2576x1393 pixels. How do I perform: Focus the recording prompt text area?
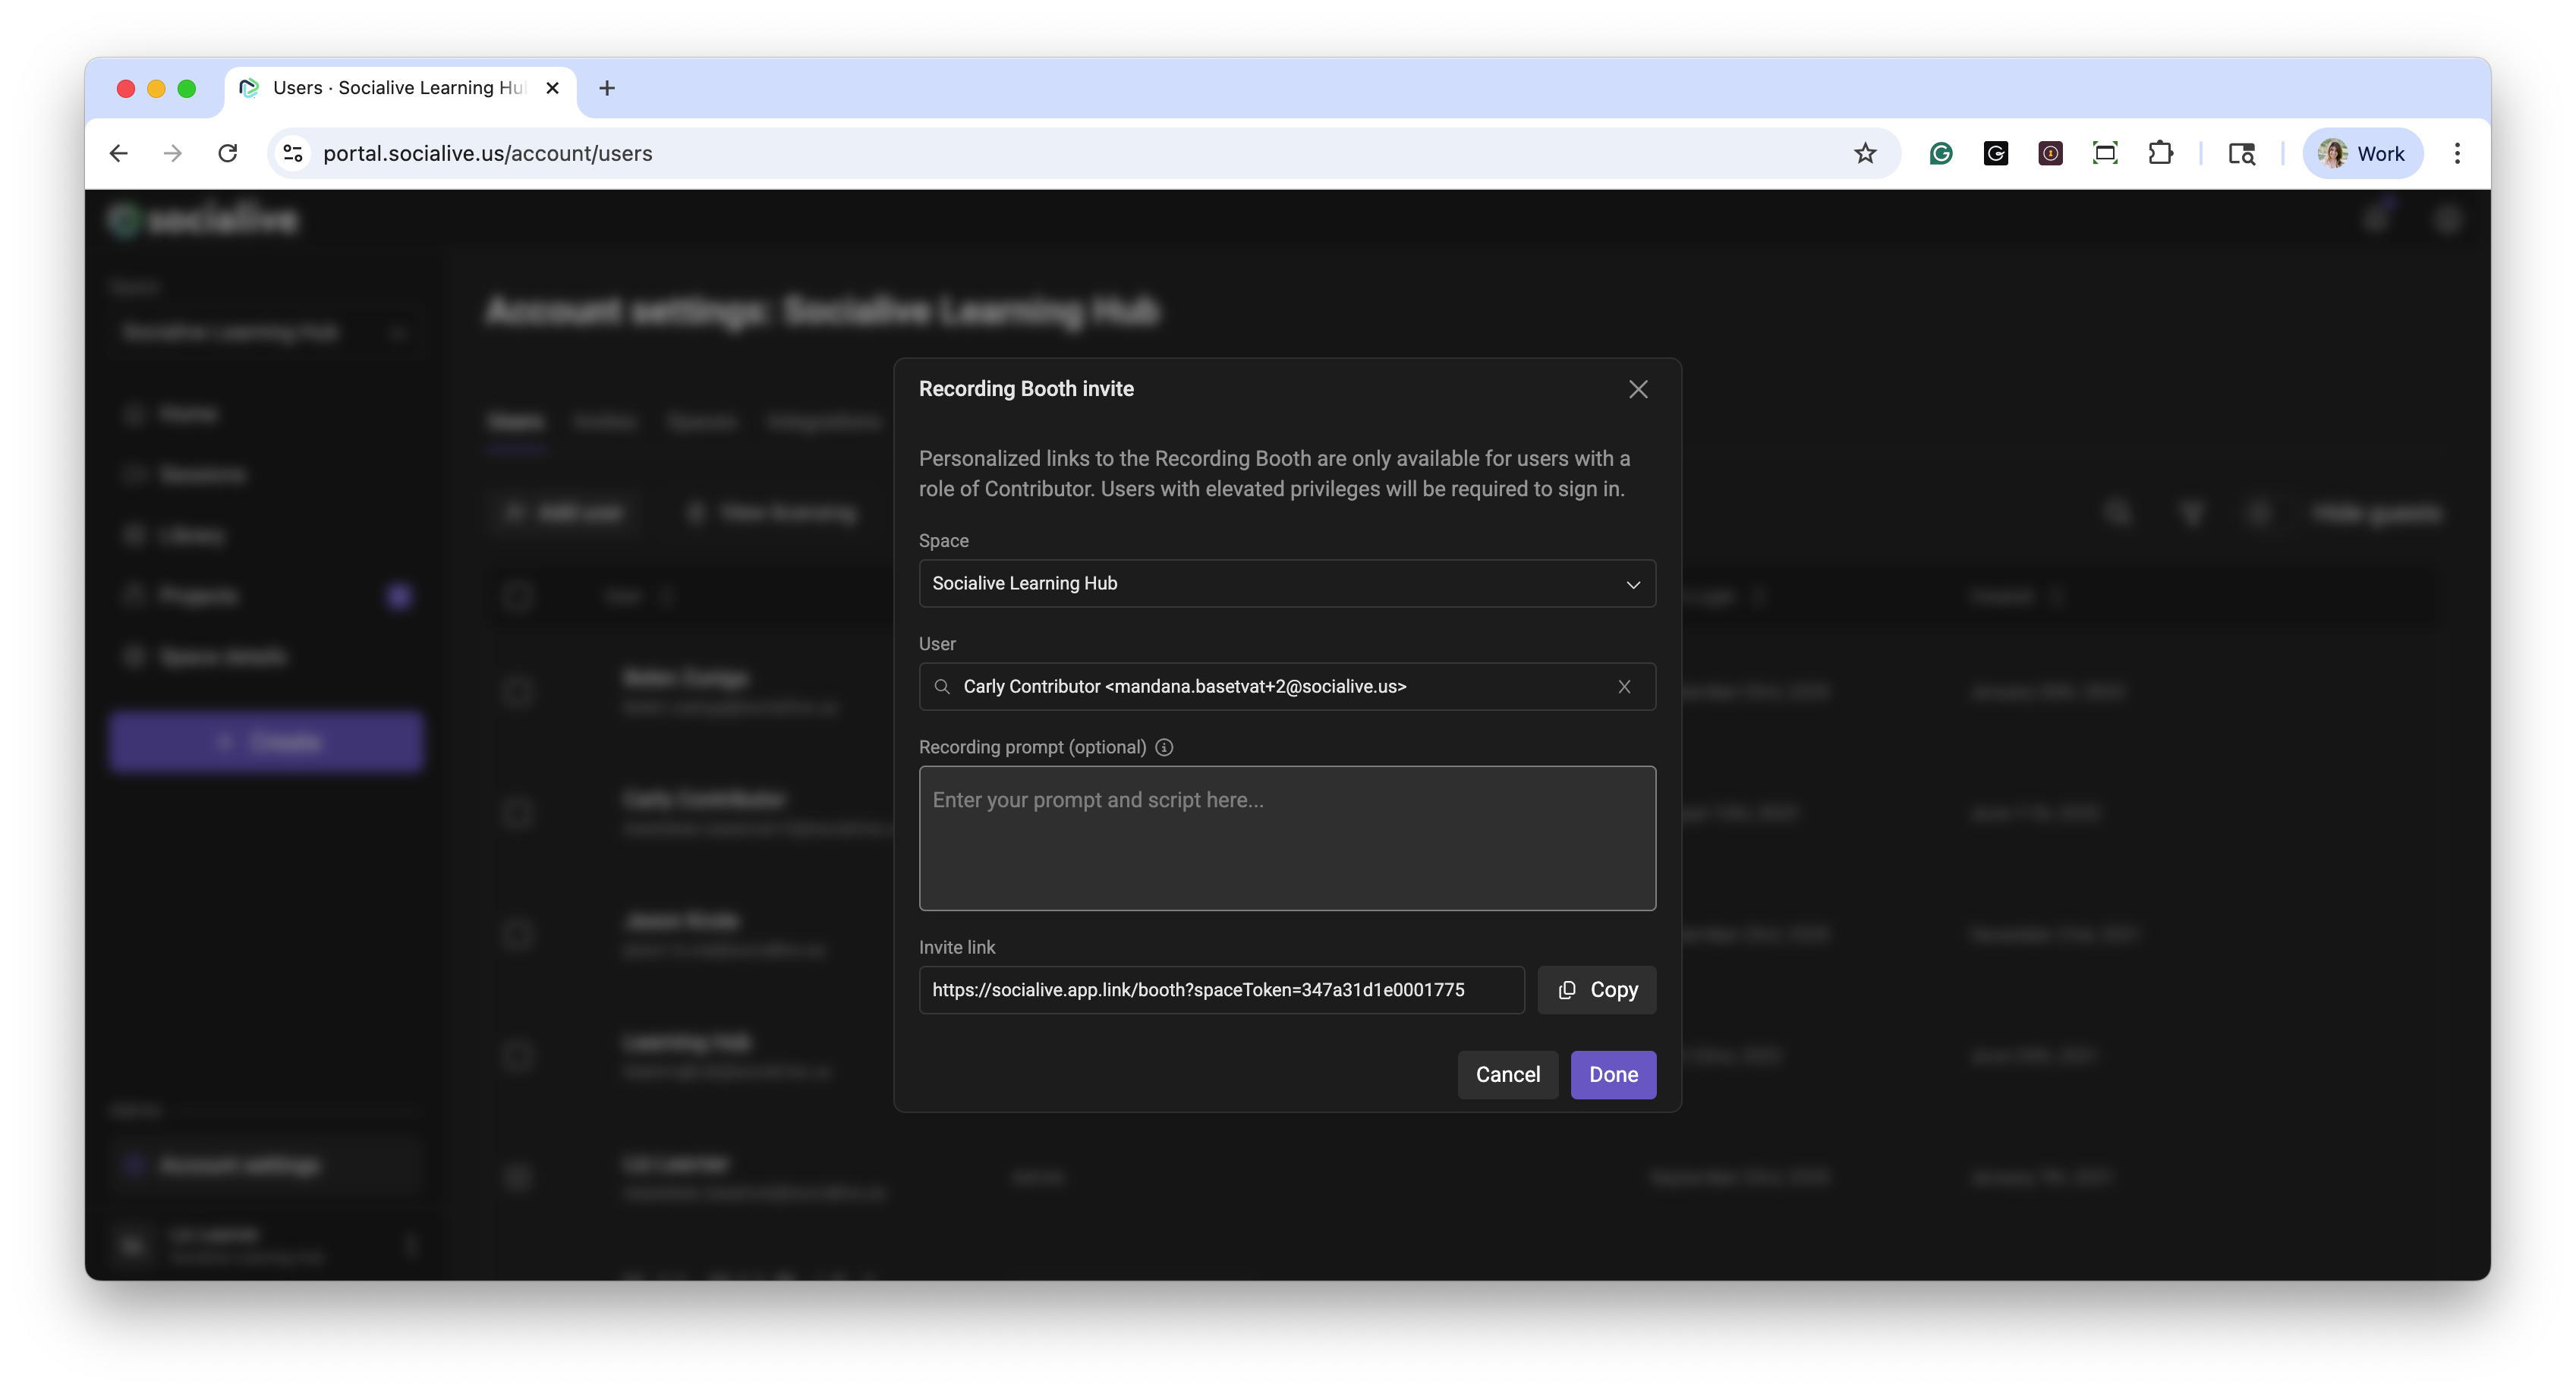[x=1286, y=838]
